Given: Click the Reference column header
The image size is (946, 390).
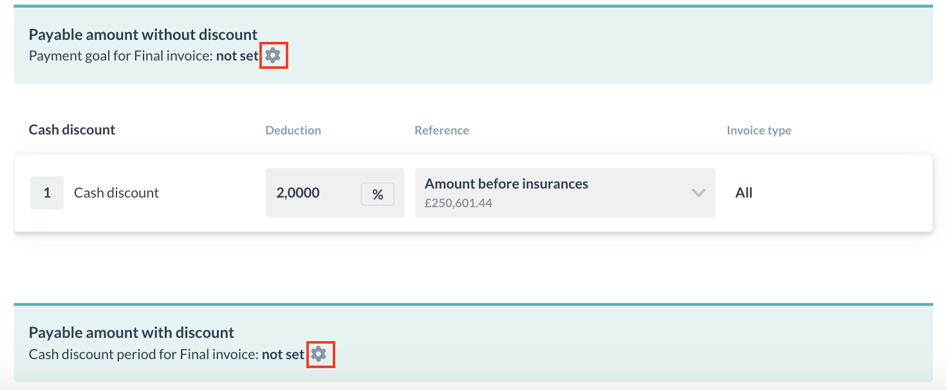Looking at the screenshot, I should coord(442,131).
